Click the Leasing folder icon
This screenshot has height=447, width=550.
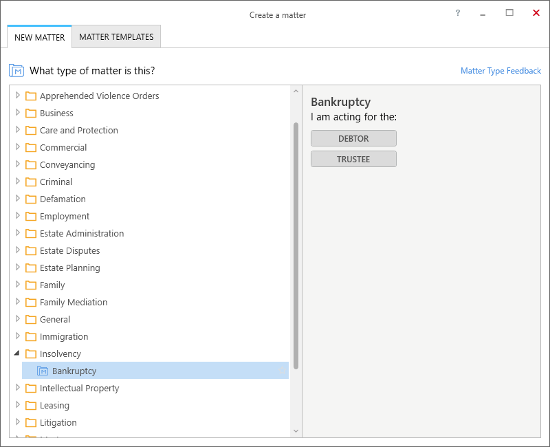point(31,405)
